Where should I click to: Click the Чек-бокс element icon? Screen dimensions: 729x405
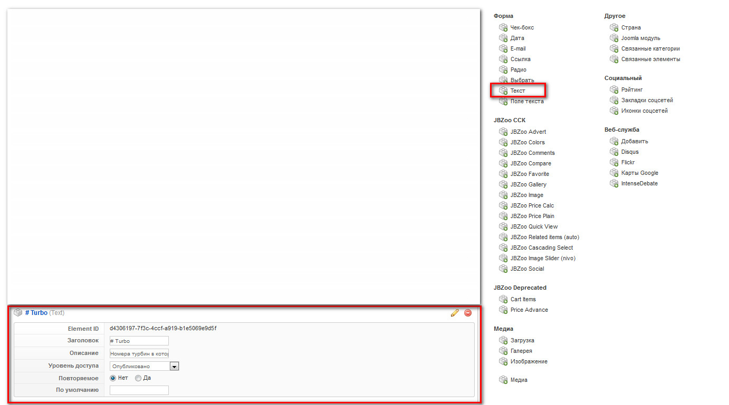point(503,27)
